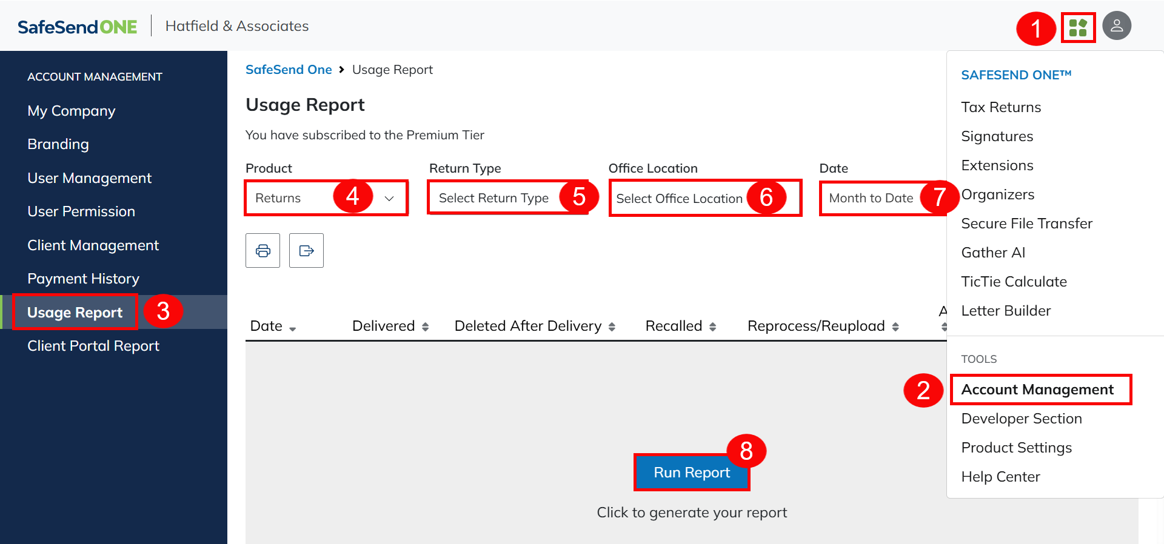Select Account Management in Tools menu

(x=1037, y=390)
